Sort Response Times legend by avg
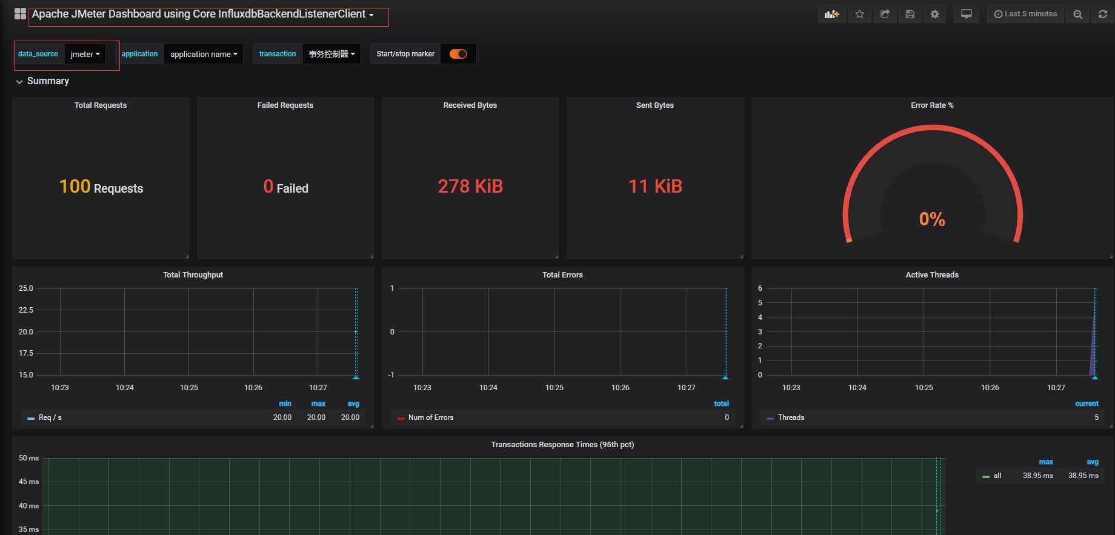This screenshot has width=1115, height=535. [1093, 462]
